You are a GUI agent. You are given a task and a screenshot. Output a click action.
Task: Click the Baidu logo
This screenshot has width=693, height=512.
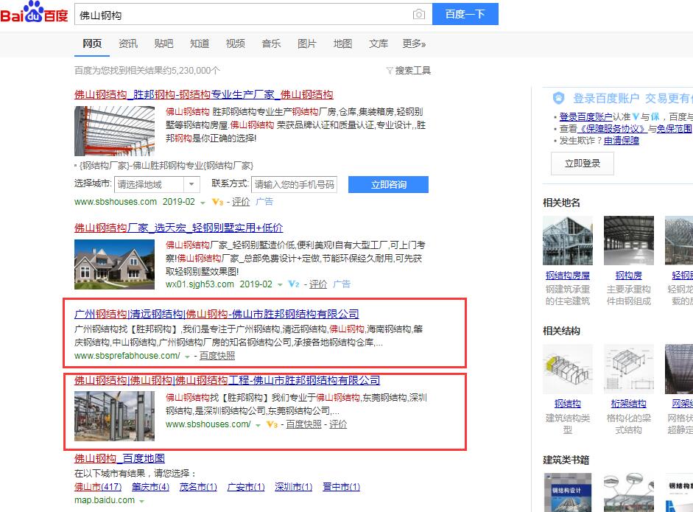34,13
